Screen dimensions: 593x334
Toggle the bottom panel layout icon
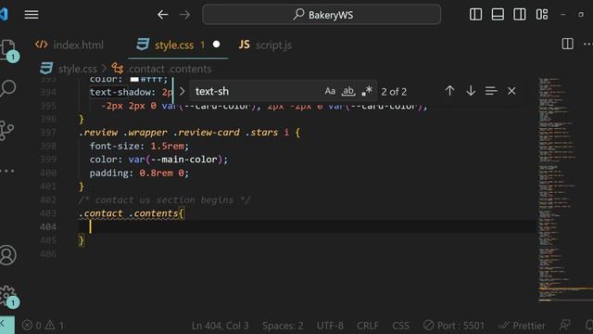(x=498, y=15)
